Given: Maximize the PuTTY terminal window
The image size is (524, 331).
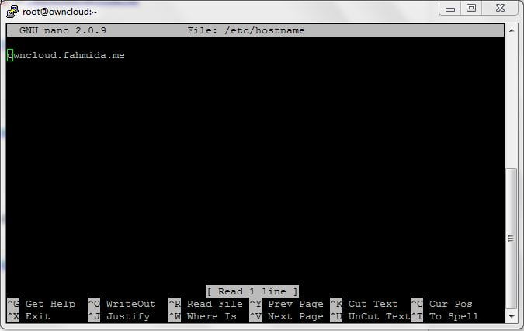Looking at the screenshot, I should click(470, 9).
